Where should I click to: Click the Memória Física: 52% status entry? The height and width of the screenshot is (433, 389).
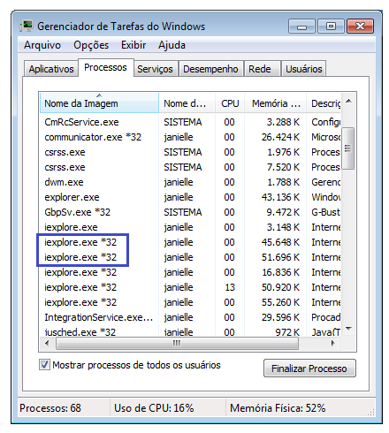tap(278, 408)
